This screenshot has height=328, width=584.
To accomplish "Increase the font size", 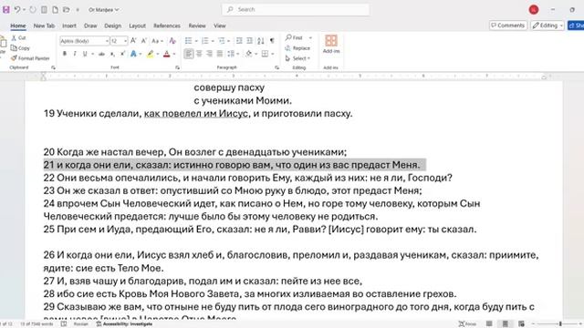I will click(x=133, y=40).
